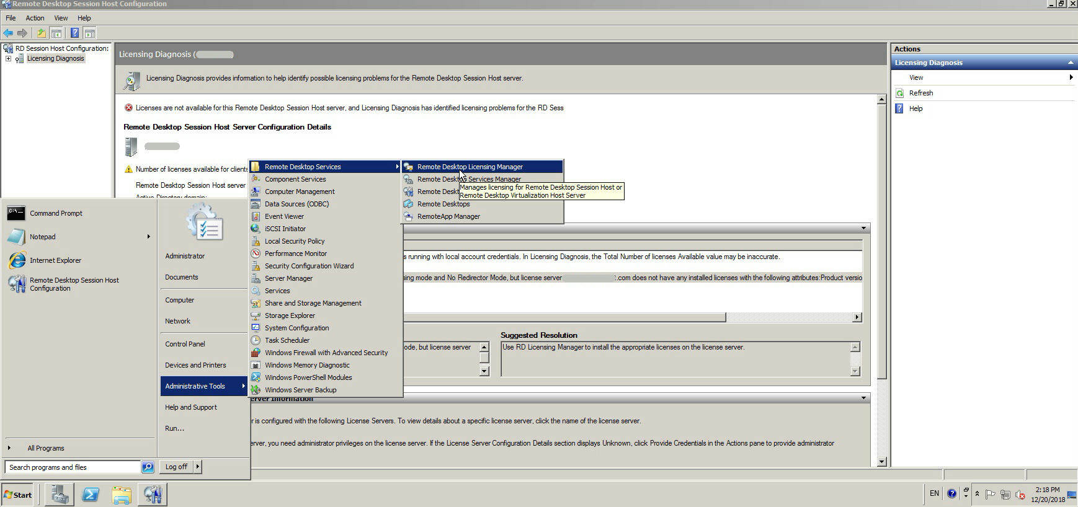Open the Action menu
The height and width of the screenshot is (507, 1078).
click(x=35, y=18)
